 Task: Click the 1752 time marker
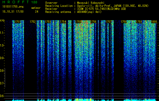point(33,22)
